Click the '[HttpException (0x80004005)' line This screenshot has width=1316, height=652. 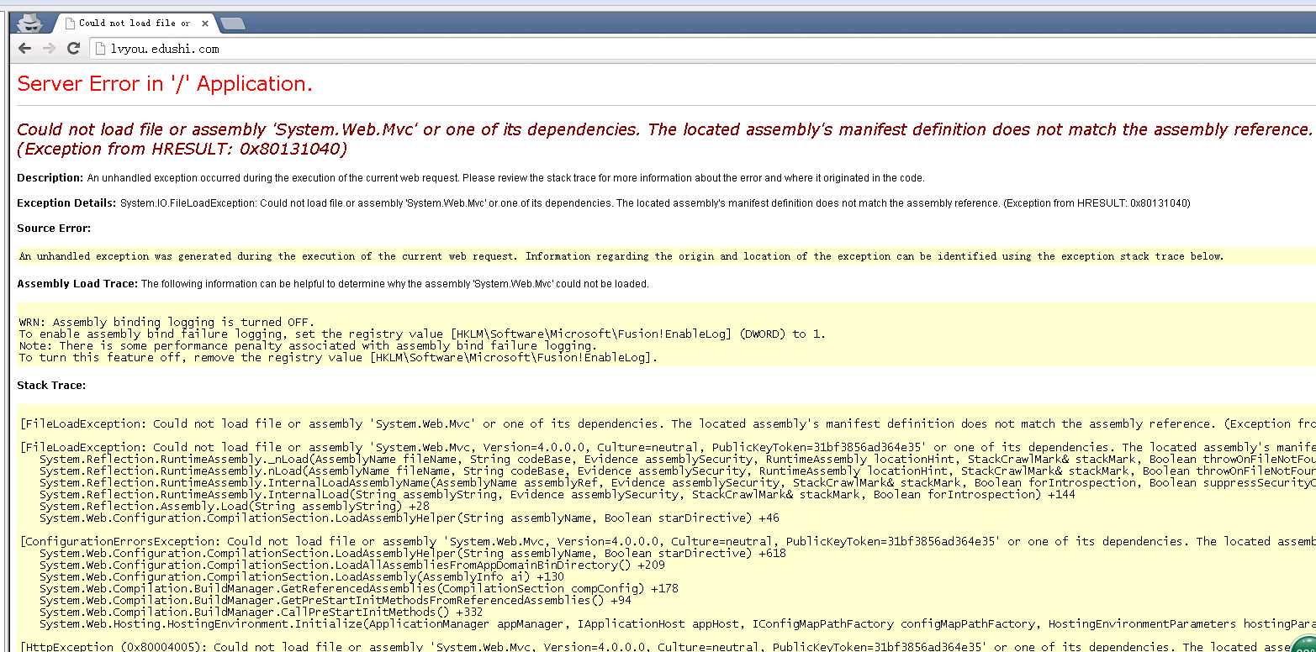(x=668, y=647)
